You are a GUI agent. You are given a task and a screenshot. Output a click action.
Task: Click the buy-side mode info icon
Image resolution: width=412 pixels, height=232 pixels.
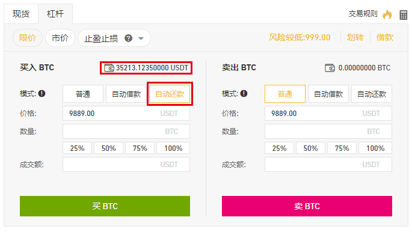tap(42, 93)
